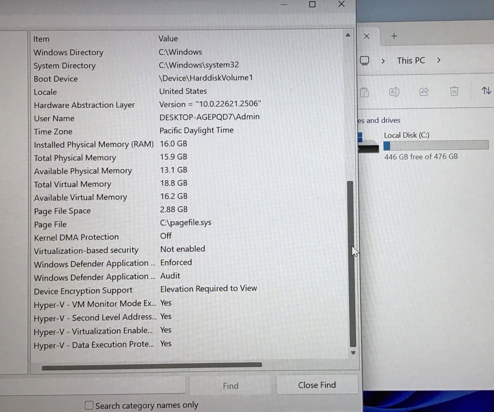Click the Share icon in File Explorer toolbar
Viewport: 494px width, 412px height.
click(x=424, y=91)
